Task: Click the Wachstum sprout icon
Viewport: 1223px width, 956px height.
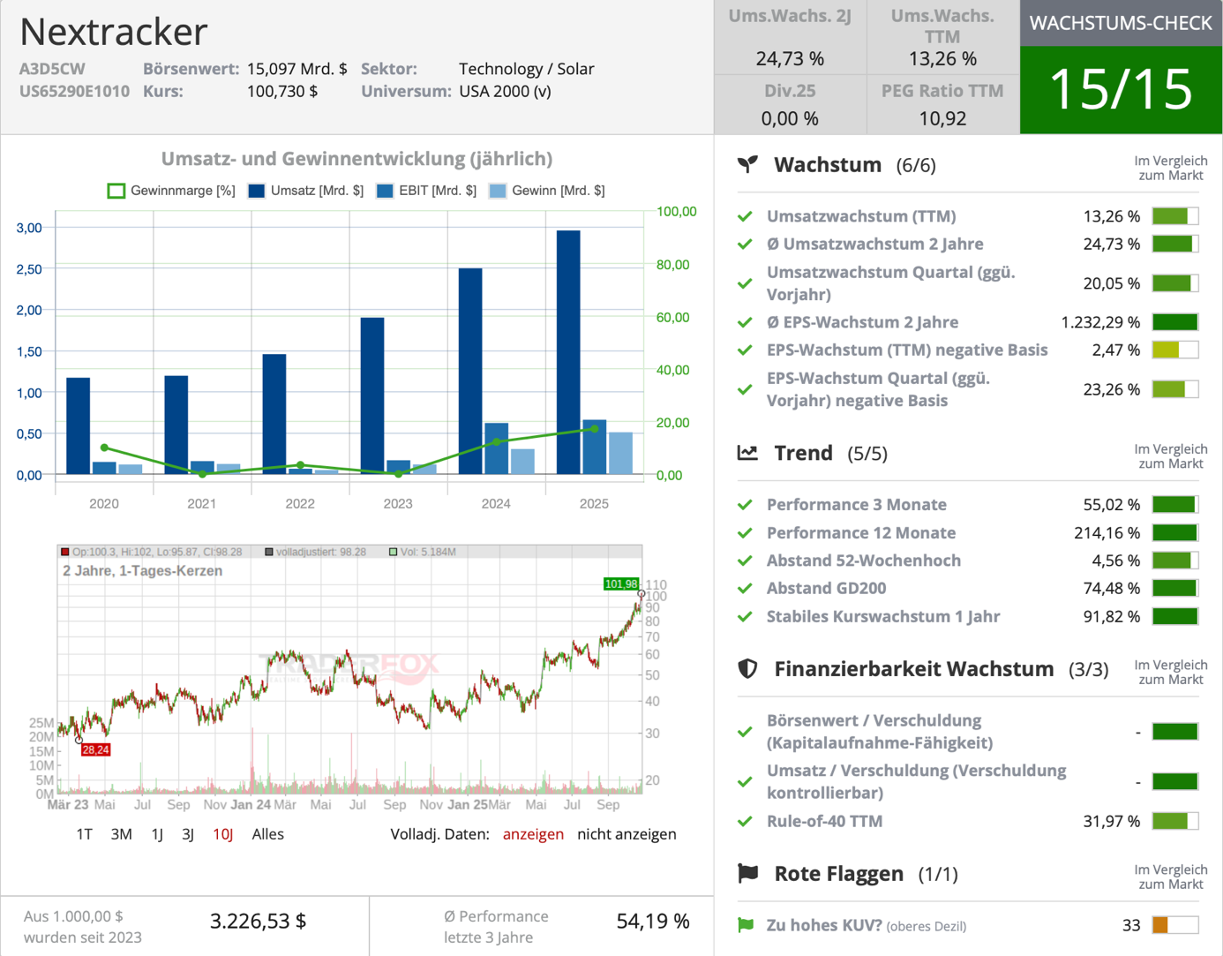Action: coord(747,165)
